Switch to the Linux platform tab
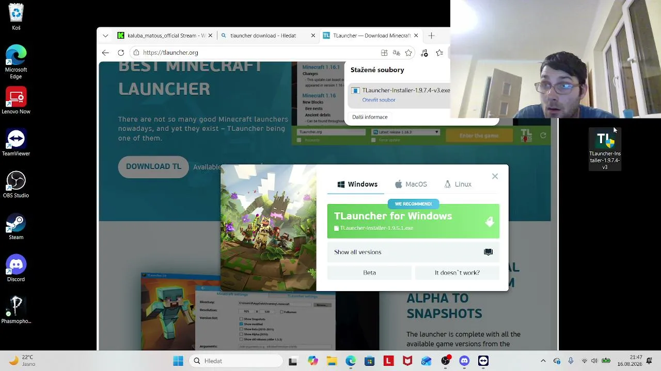661x371 pixels. click(458, 184)
